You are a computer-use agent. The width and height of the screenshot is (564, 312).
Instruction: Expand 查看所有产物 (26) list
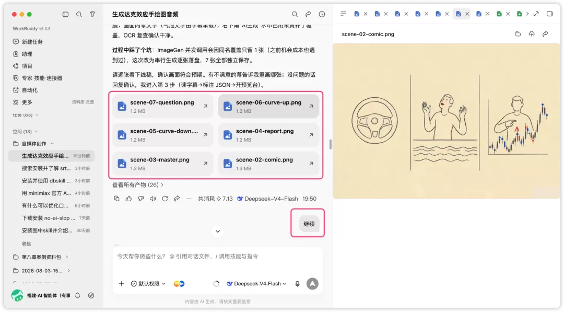(138, 184)
